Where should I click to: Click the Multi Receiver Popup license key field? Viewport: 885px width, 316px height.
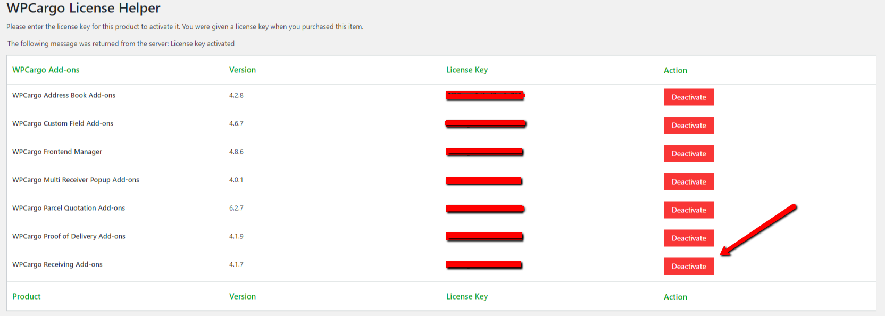coord(483,181)
